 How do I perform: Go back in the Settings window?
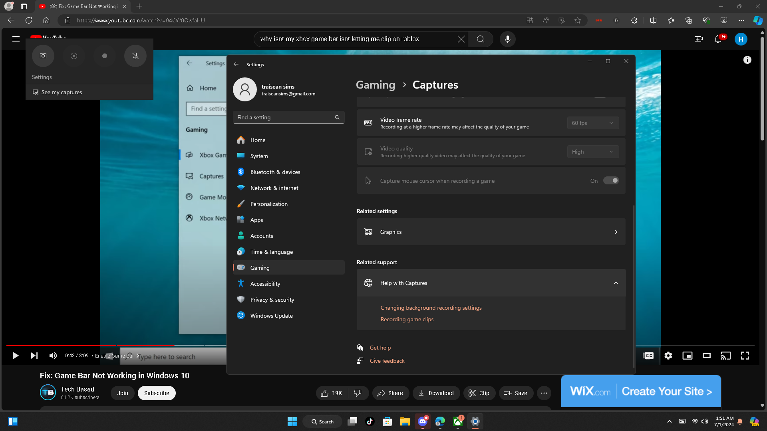pos(236,64)
